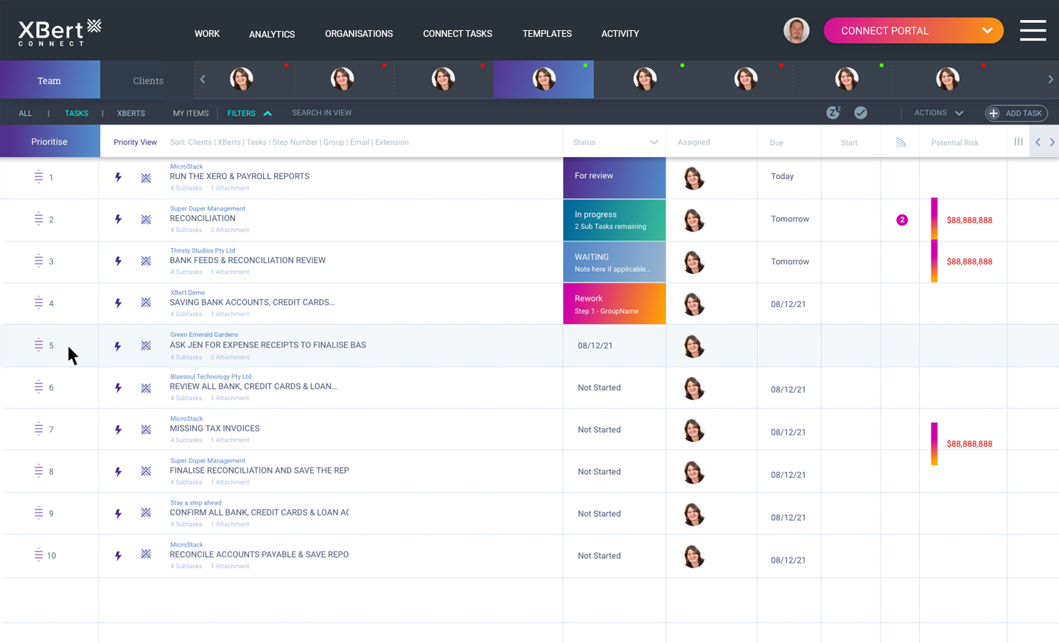
Task: Click the lightning bolt on RUN THE XERO task
Action: tap(118, 178)
